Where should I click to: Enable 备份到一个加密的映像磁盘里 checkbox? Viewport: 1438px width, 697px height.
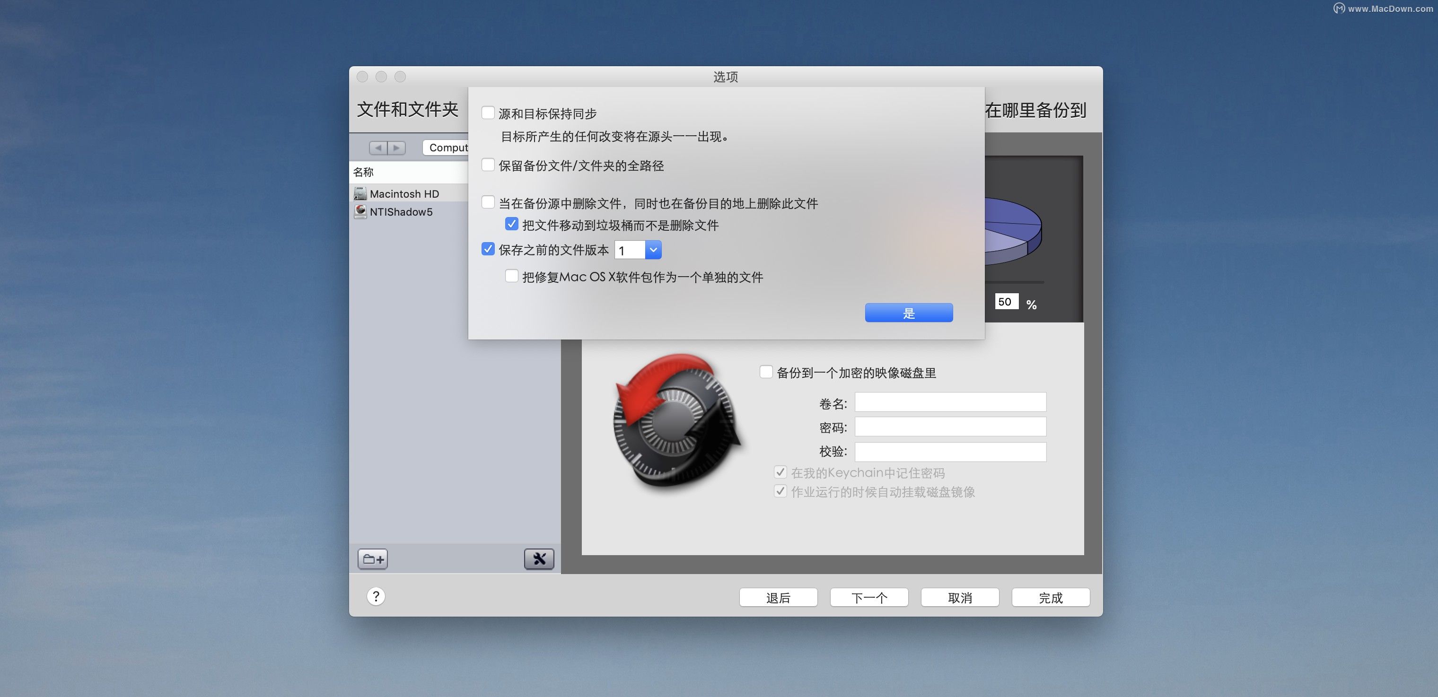[766, 372]
